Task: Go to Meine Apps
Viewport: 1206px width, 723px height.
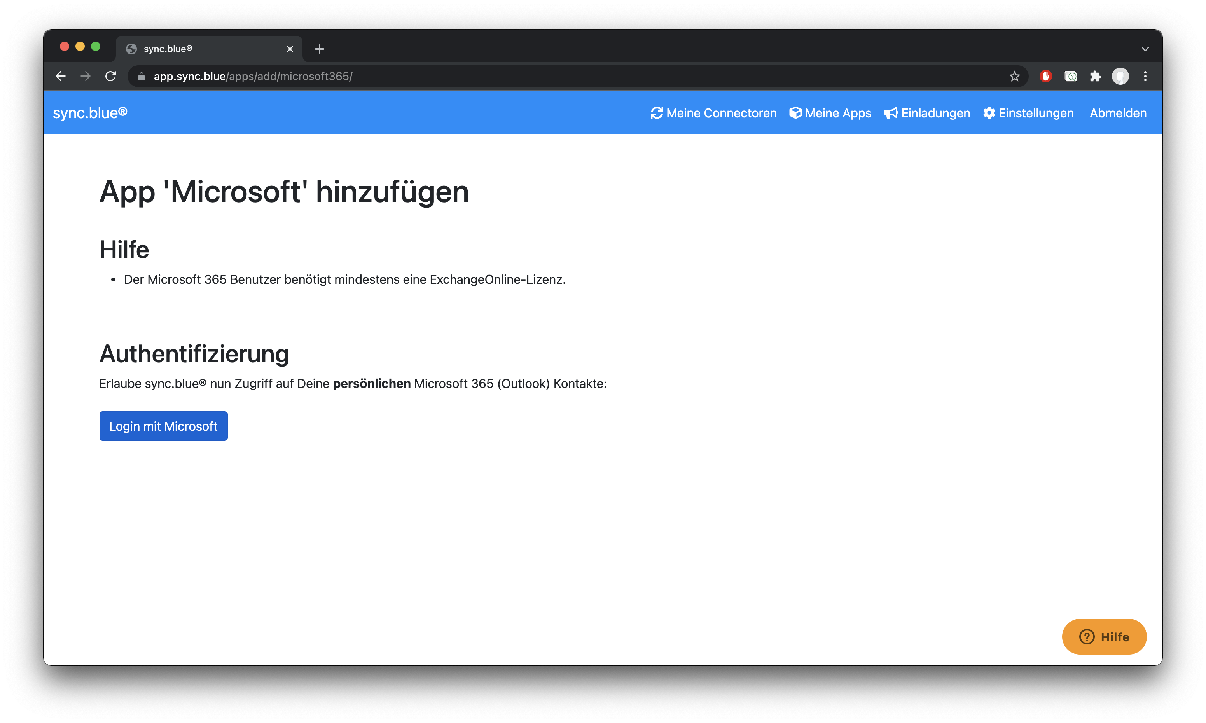Action: (830, 113)
